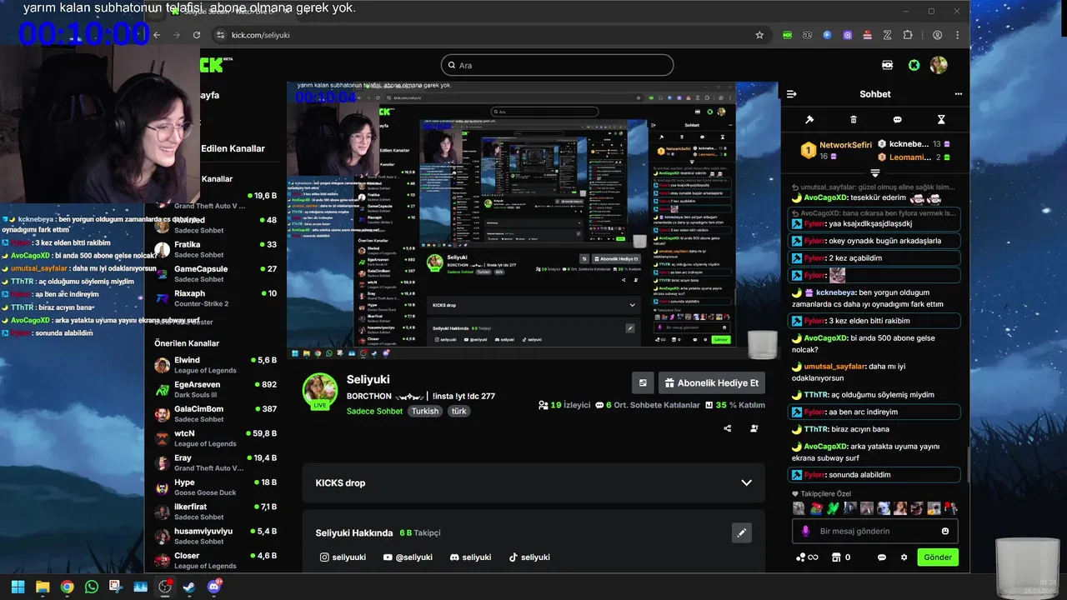Open chat settings gear icon
1067x600 pixels.
click(x=904, y=557)
